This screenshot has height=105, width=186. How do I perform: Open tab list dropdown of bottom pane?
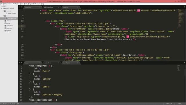[185, 63]
